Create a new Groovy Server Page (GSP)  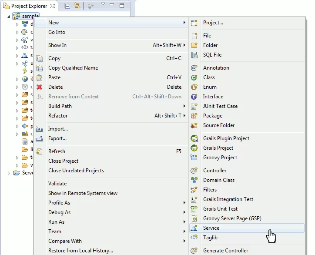pos(247,218)
